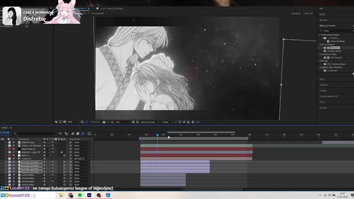Open Chrome from the taskbar

click(x=71, y=195)
